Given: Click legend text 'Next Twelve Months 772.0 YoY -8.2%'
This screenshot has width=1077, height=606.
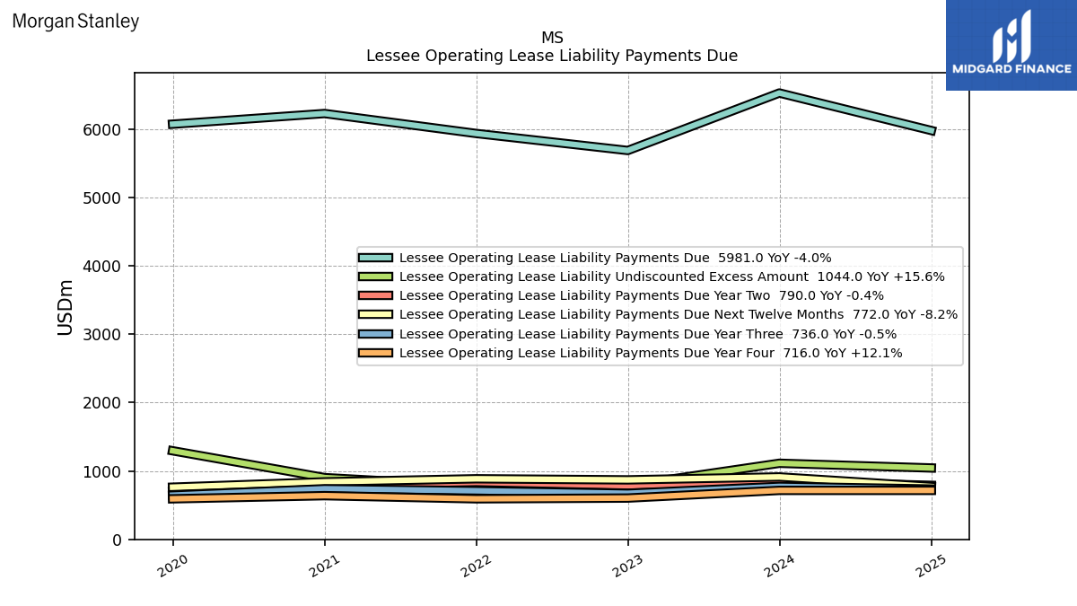Looking at the screenshot, I should coord(834,314).
